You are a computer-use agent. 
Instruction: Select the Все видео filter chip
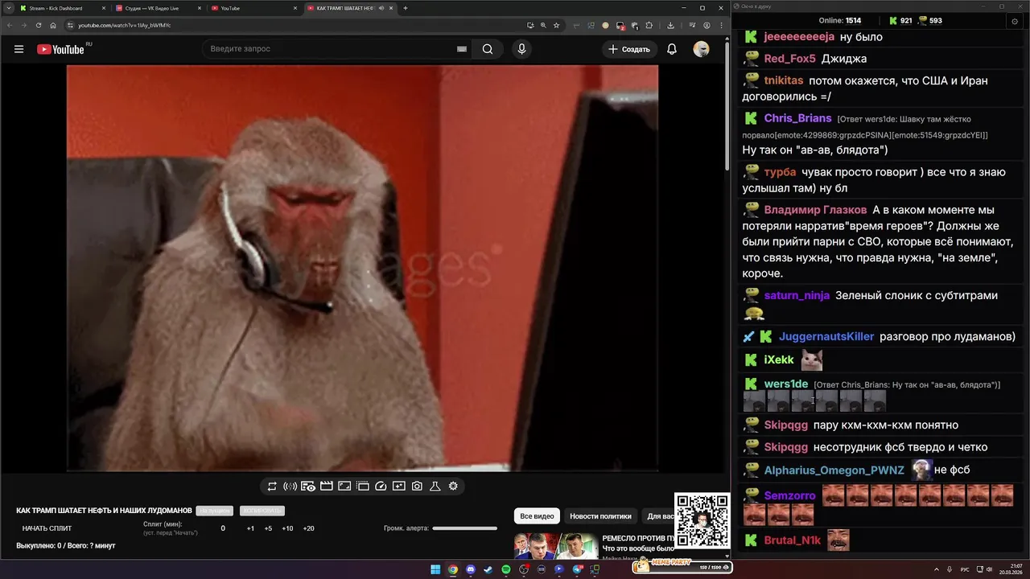537,516
